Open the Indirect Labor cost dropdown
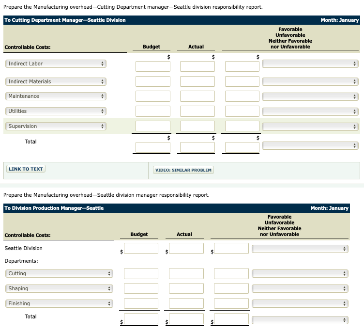The width and height of the screenshot is (364, 331). (56, 63)
